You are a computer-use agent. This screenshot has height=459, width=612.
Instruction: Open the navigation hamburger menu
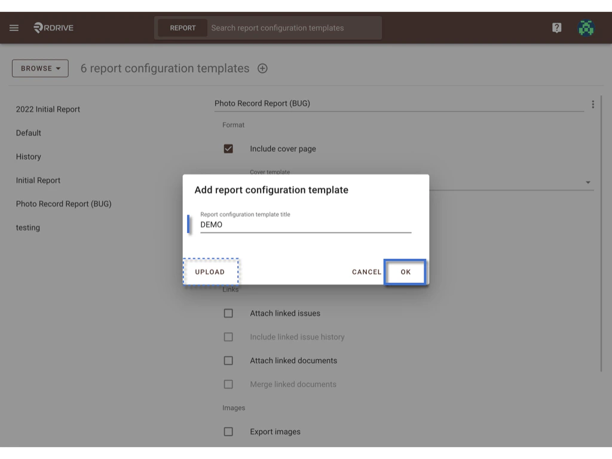click(x=14, y=27)
